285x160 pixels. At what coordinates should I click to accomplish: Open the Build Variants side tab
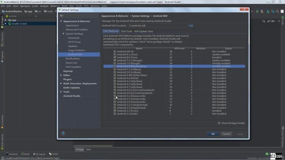pos(2,142)
